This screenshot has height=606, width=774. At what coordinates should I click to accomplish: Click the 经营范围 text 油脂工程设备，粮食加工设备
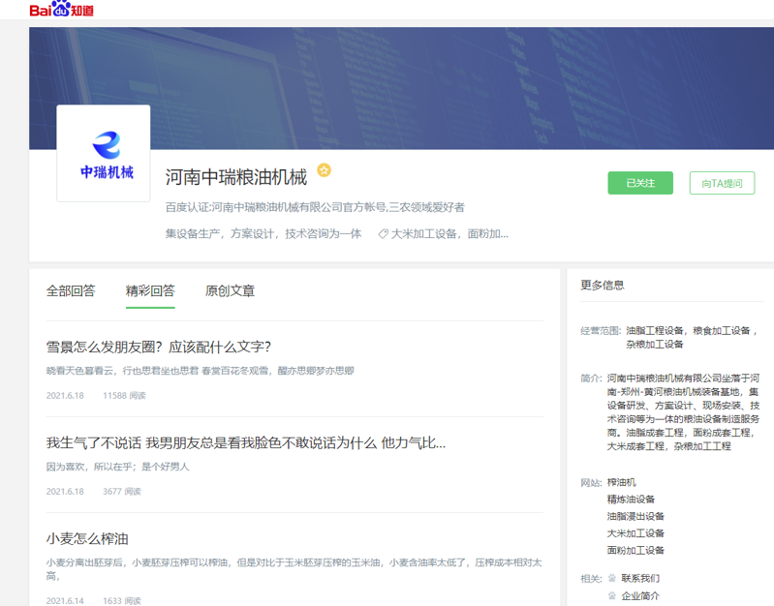pos(691,337)
